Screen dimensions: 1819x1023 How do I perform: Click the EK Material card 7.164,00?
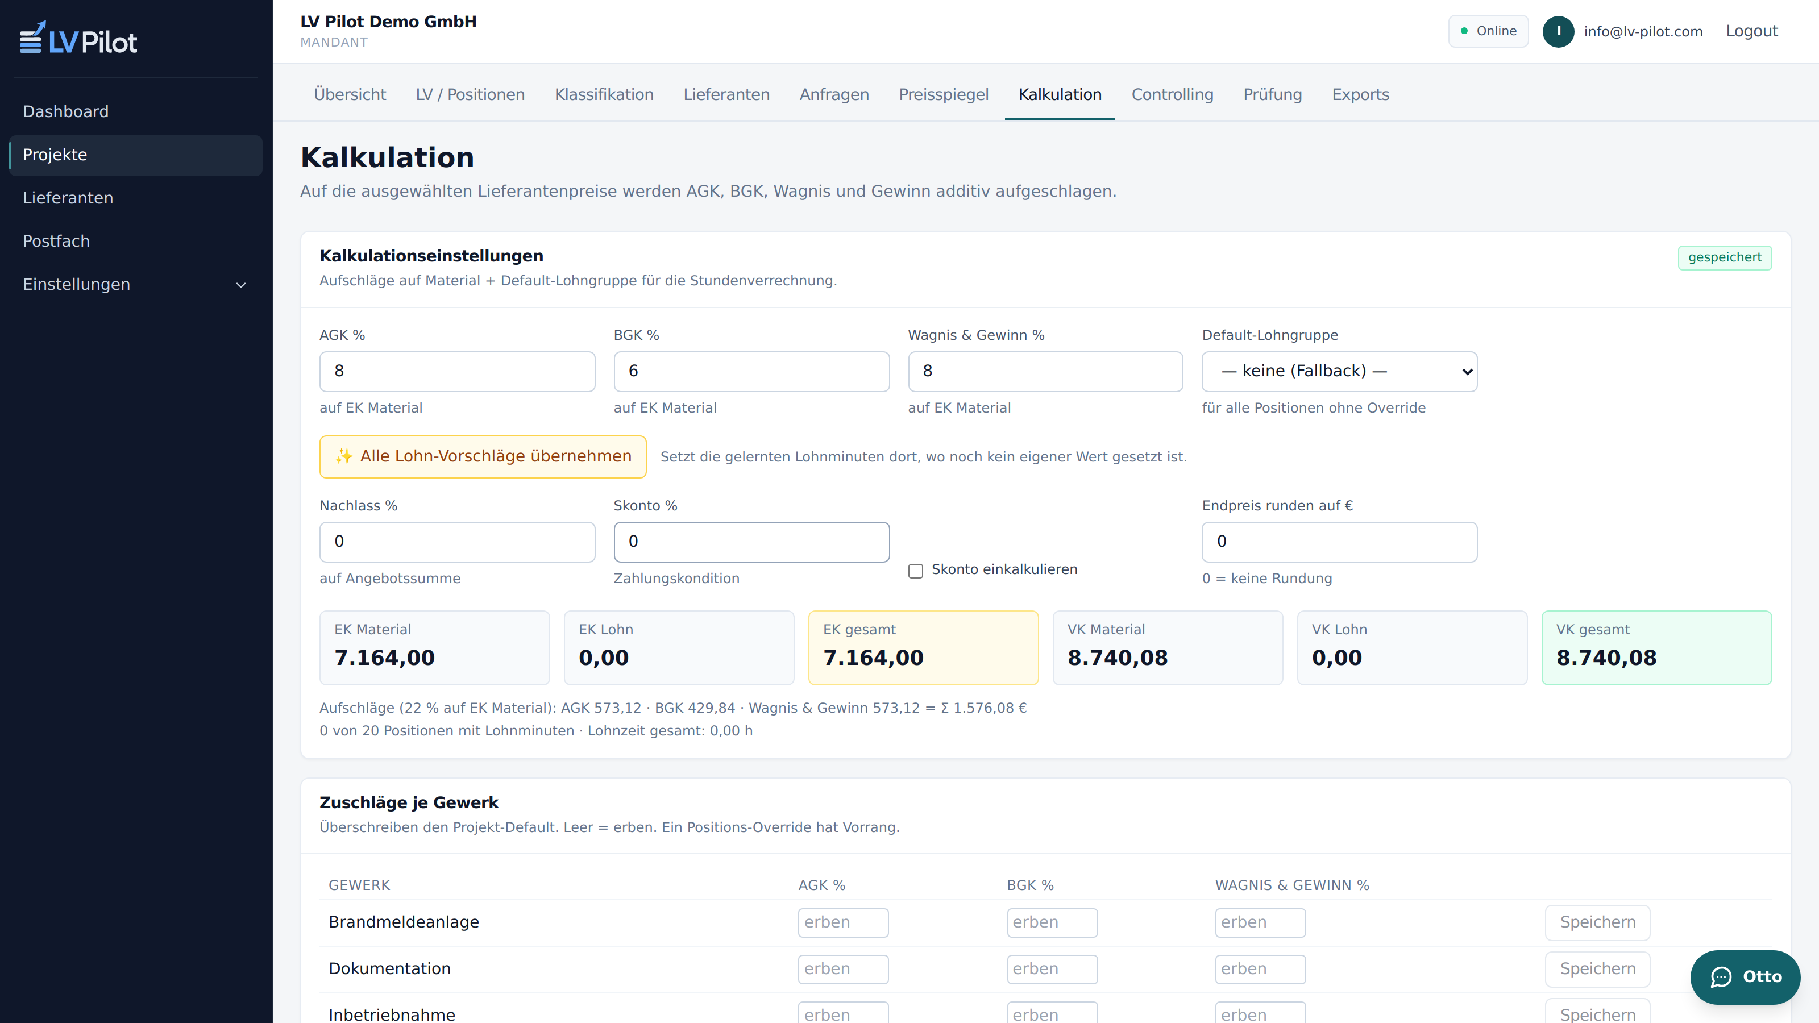click(434, 647)
